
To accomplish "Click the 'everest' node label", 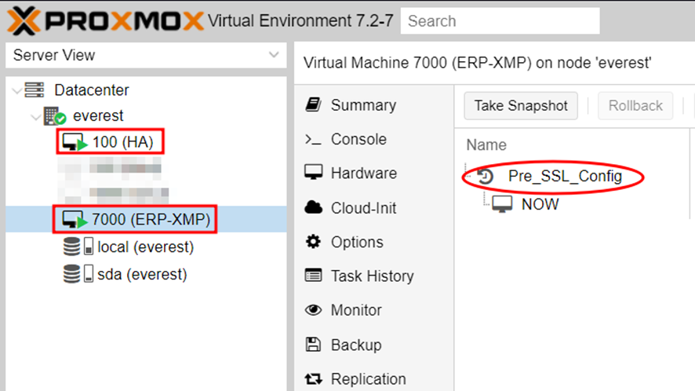I will tap(98, 116).
